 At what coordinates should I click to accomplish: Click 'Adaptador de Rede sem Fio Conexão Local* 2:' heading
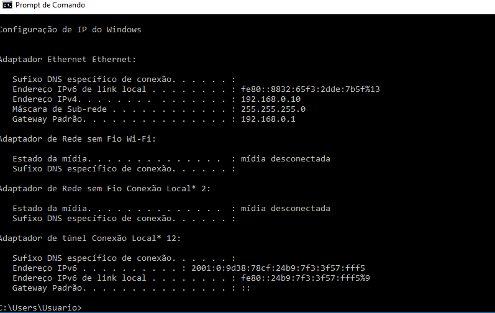tap(105, 189)
